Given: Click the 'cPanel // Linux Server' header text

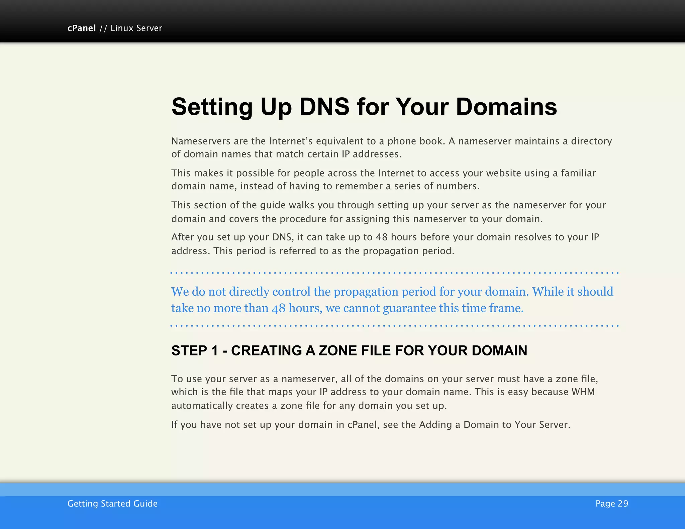Looking at the screenshot, I should click(115, 28).
